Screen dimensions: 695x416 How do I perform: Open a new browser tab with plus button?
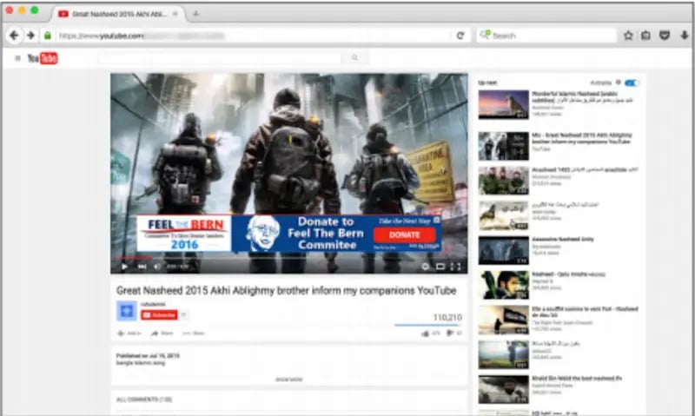coord(195,14)
